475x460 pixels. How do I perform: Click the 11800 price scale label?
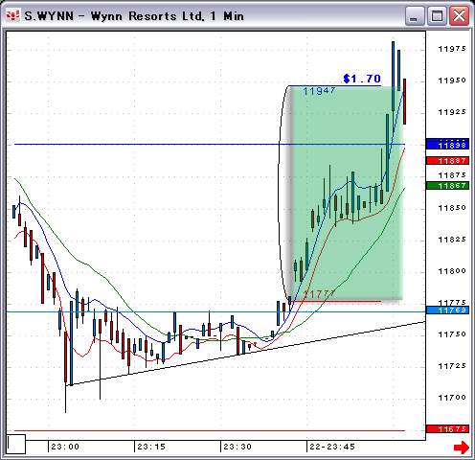452,271
